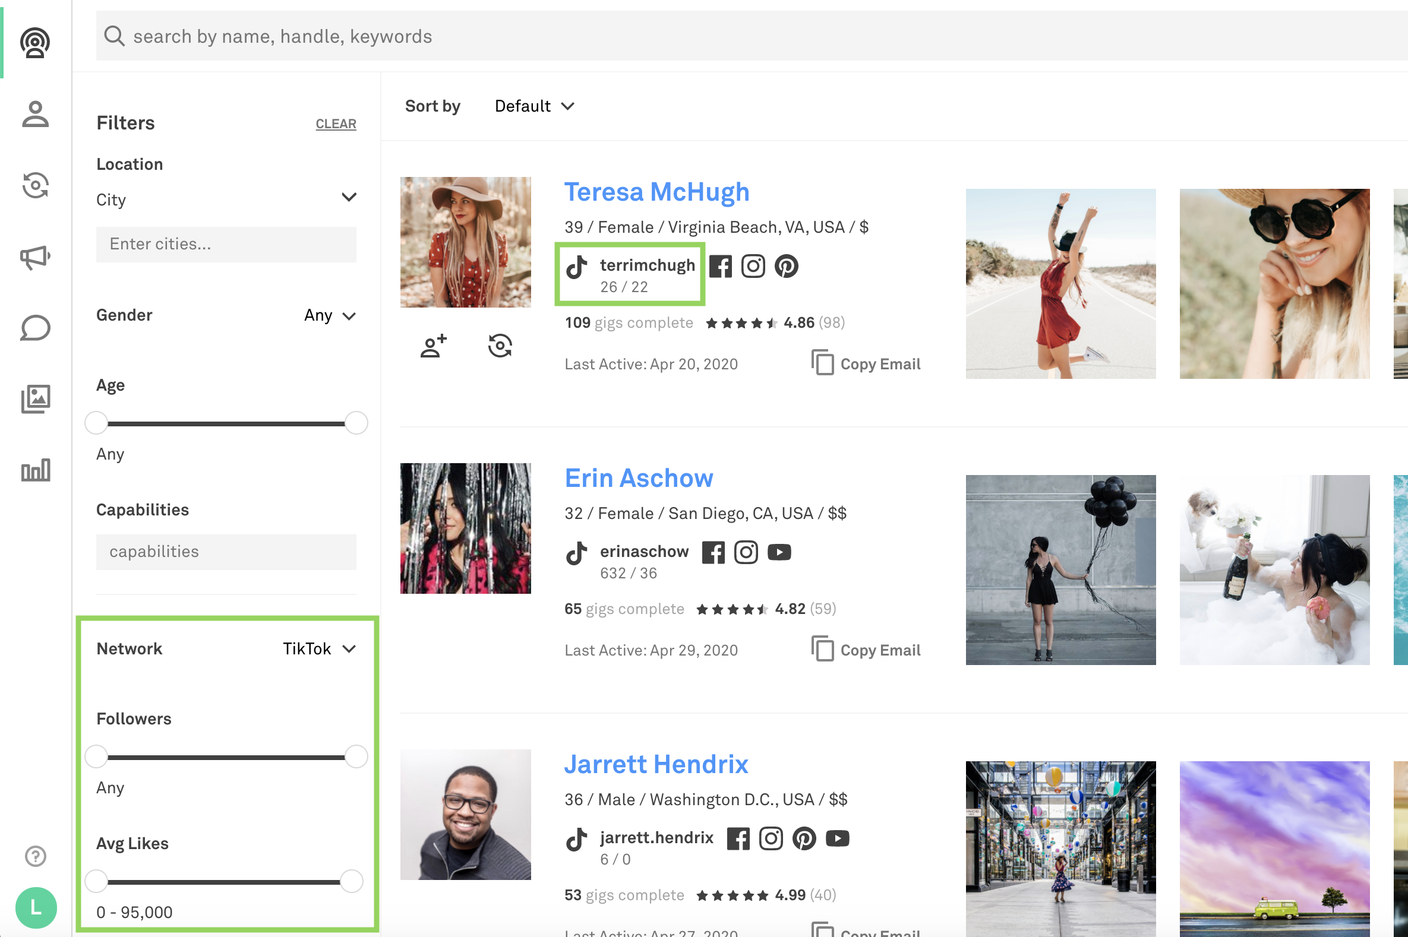Click the CLEAR filters link
The width and height of the screenshot is (1408, 937).
tap(336, 124)
